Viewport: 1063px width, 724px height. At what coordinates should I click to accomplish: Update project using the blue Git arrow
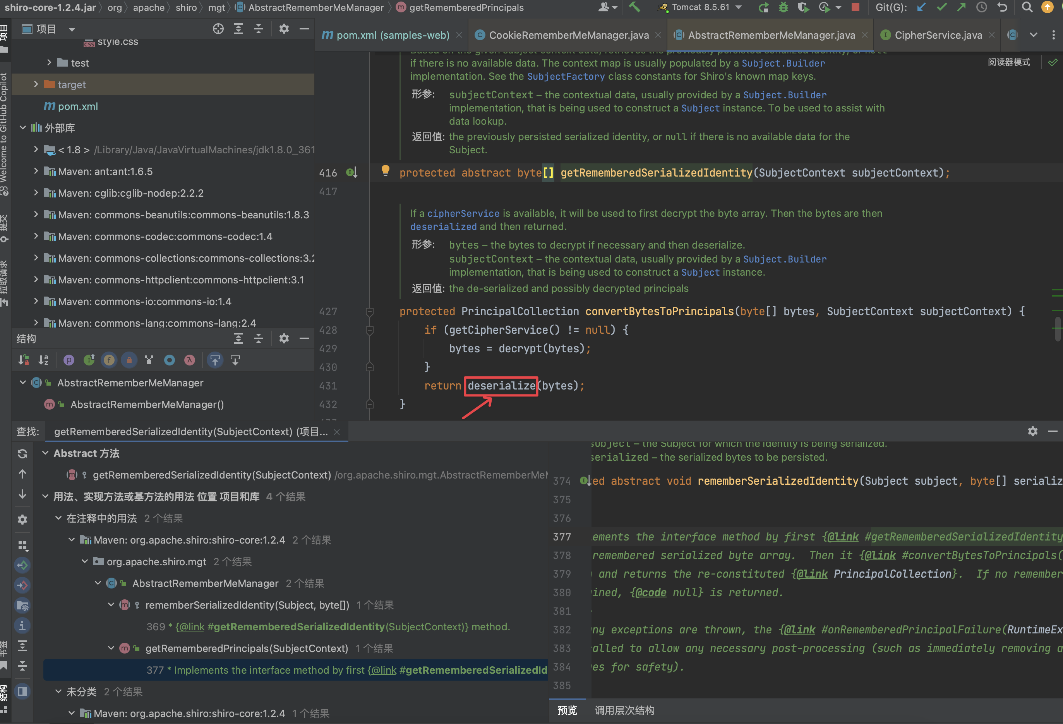coord(921,7)
